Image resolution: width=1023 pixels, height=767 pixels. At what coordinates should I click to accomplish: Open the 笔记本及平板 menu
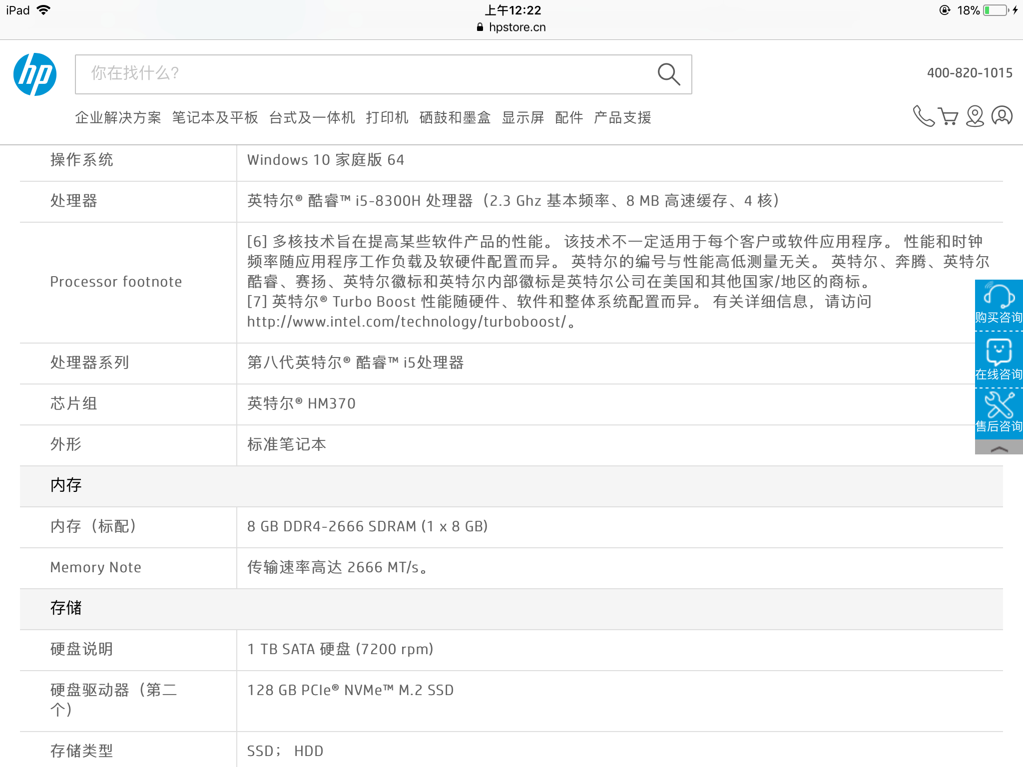pos(215,118)
